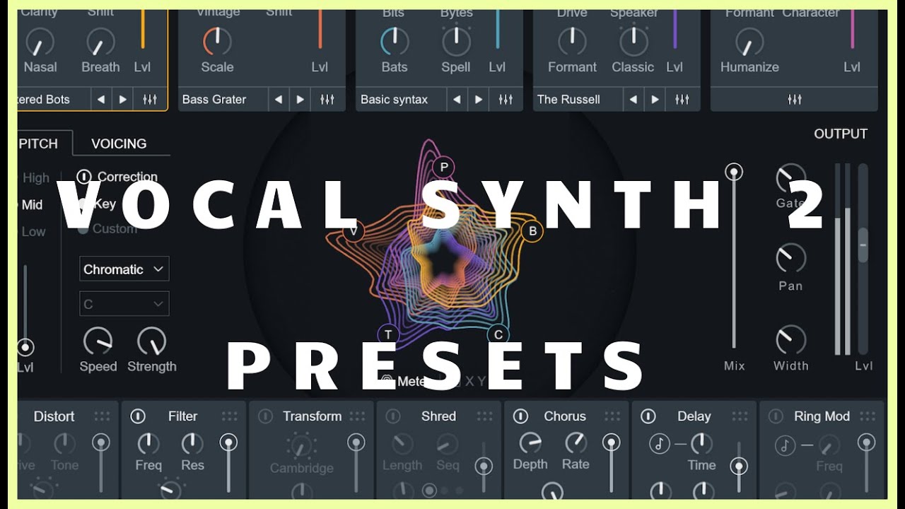905x509 pixels.
Task: Select the T node in the visualizer
Action: (388, 334)
